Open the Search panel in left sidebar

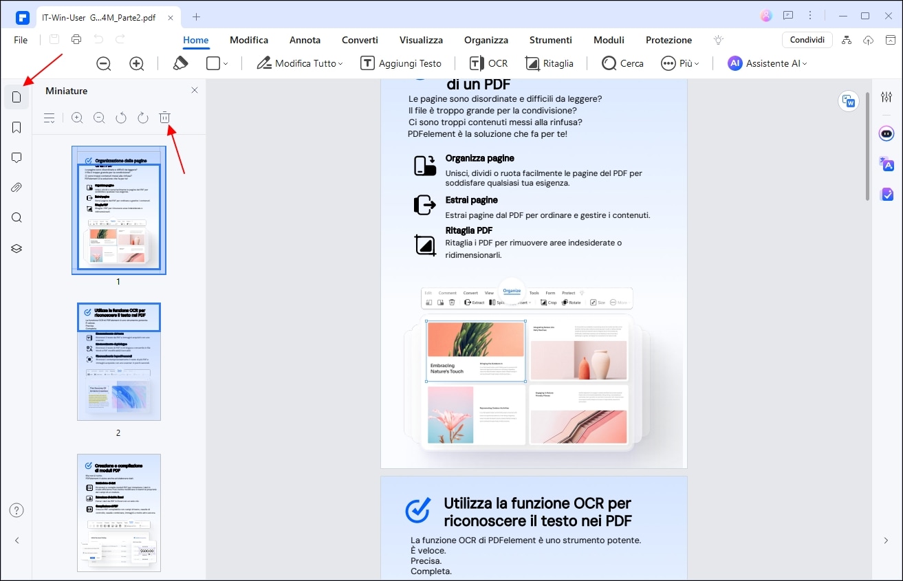(17, 218)
